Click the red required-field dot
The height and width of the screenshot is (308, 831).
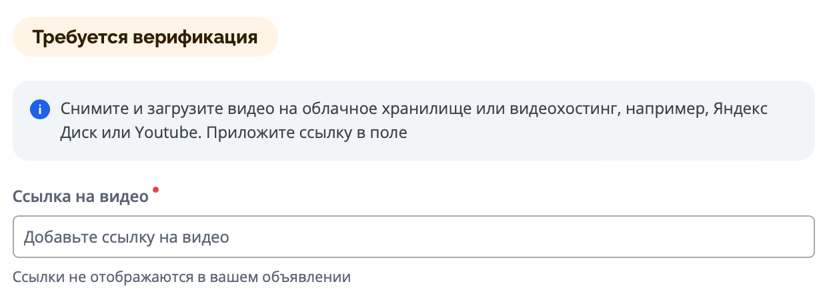pyautogui.click(x=156, y=190)
